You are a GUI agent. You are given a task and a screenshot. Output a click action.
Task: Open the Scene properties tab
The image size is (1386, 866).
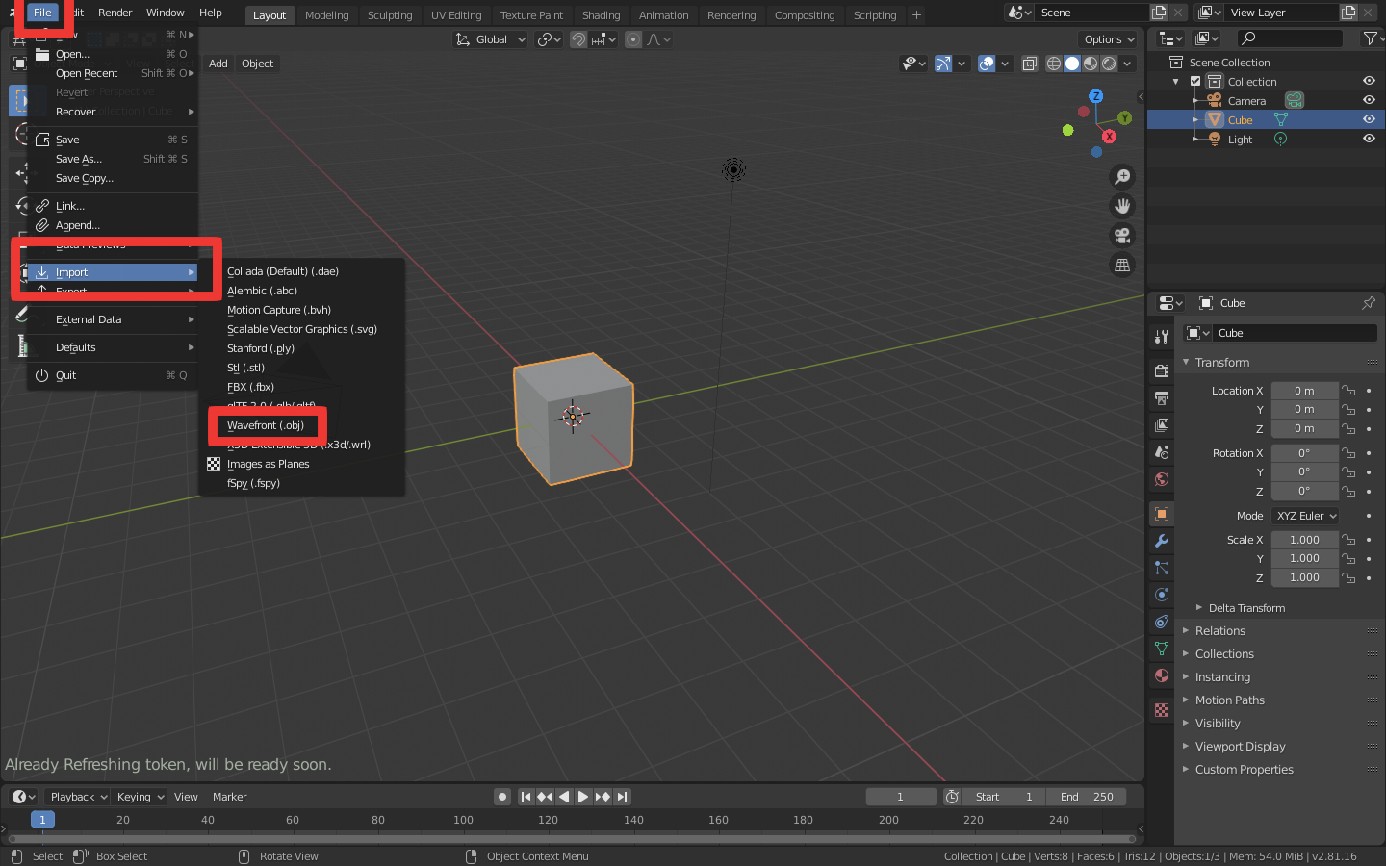pos(1162,451)
